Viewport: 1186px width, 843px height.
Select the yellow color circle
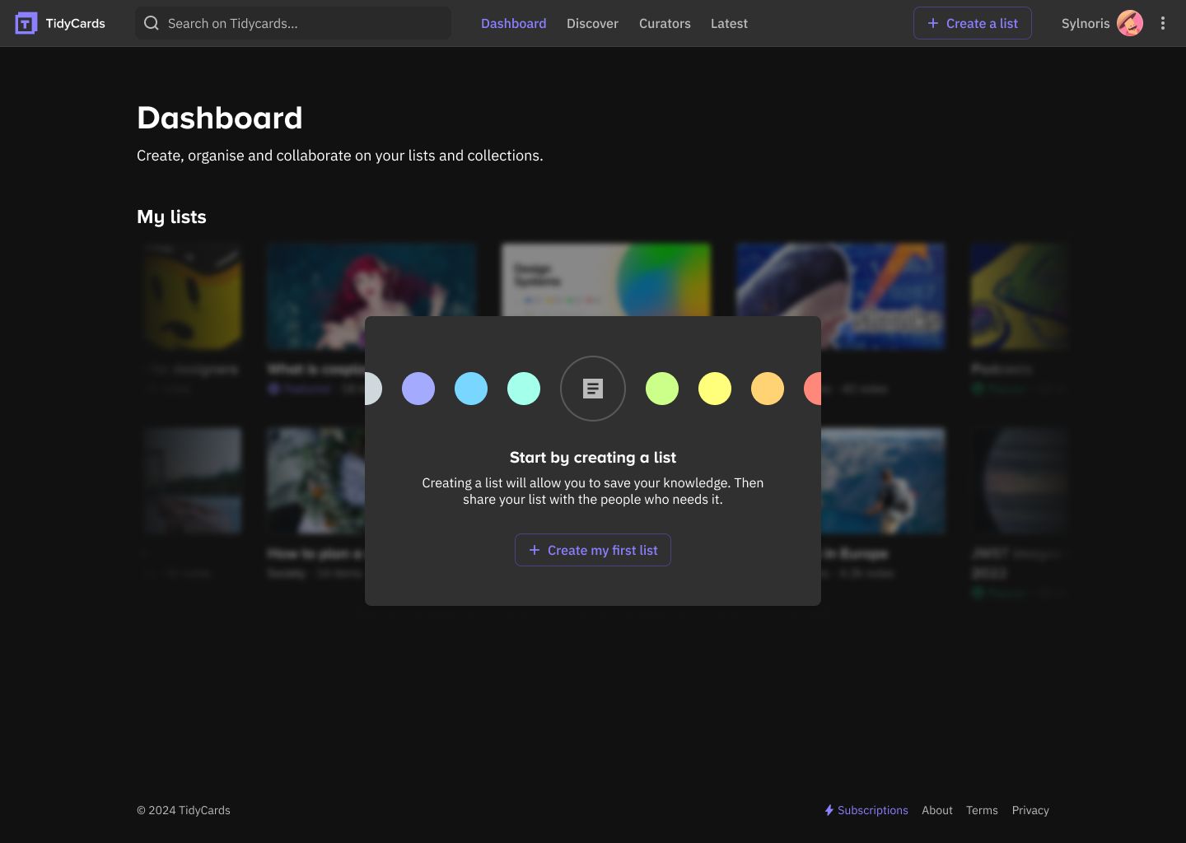coord(715,389)
